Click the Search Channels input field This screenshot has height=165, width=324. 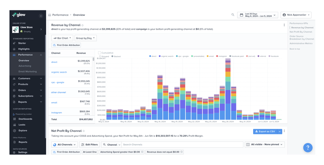pyautogui.click(x=182, y=145)
